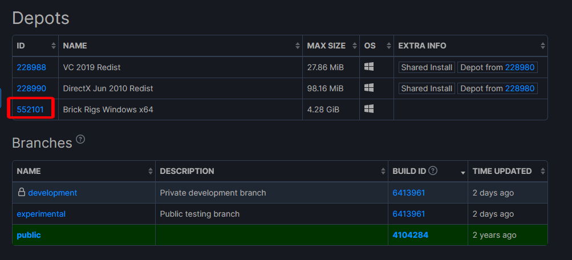The image size is (572, 260).
Task: Click Windows icon in DirectX Redist row
Action: pos(369,88)
